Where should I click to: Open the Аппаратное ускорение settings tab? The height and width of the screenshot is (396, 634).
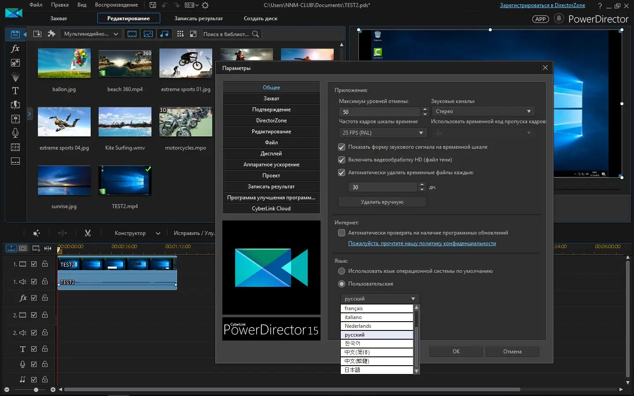pos(271,165)
